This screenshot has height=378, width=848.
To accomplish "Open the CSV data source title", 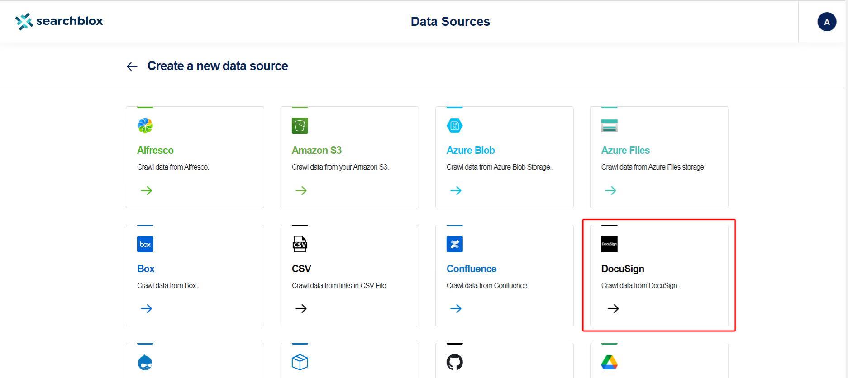I will [301, 269].
